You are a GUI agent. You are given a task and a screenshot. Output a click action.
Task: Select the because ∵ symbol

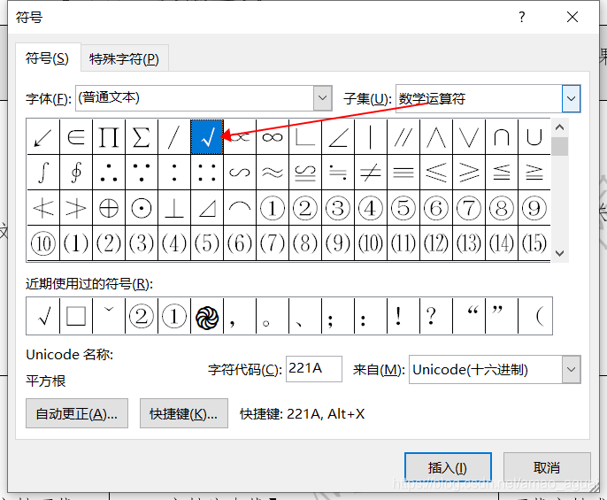pyautogui.click(x=142, y=172)
